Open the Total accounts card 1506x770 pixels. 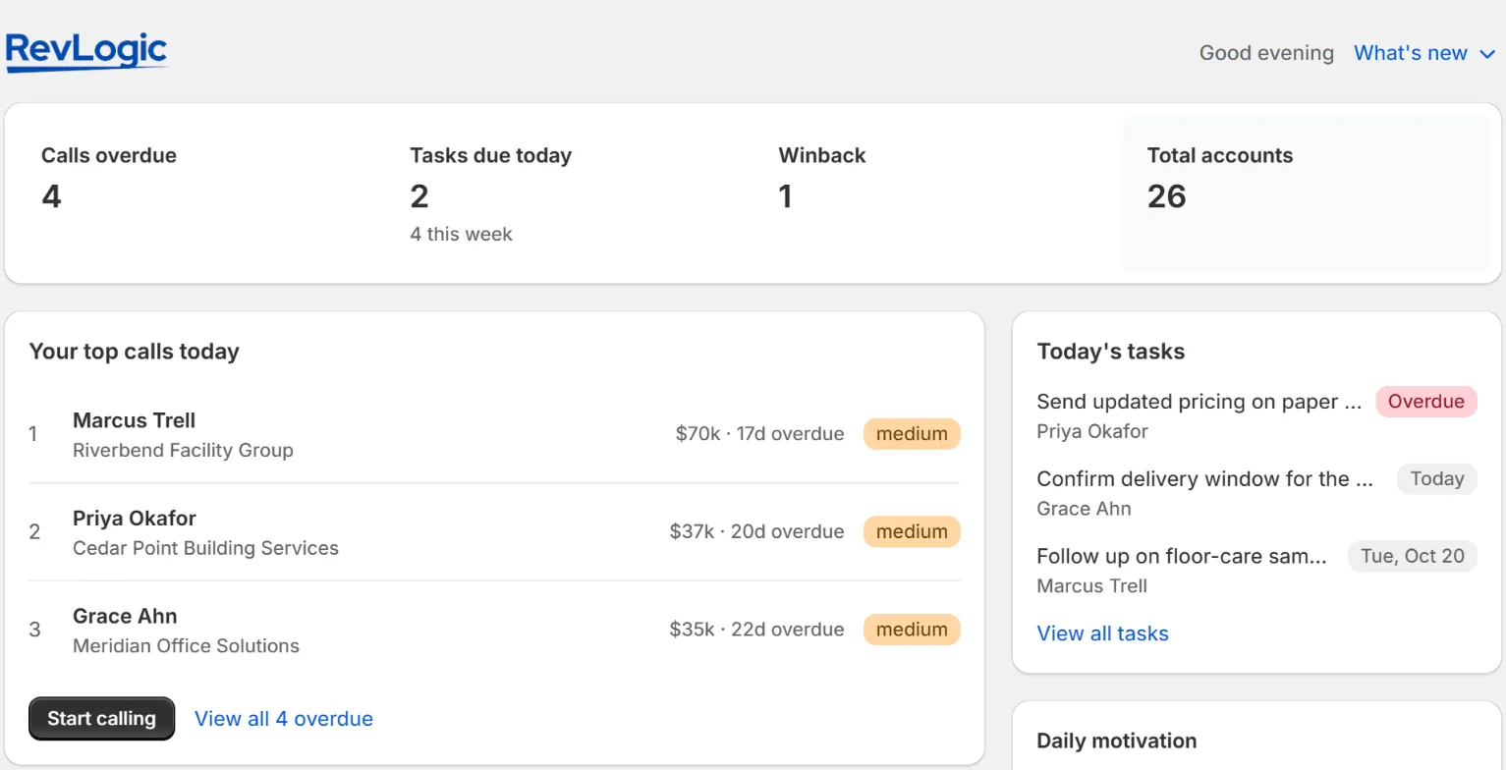point(1307,192)
